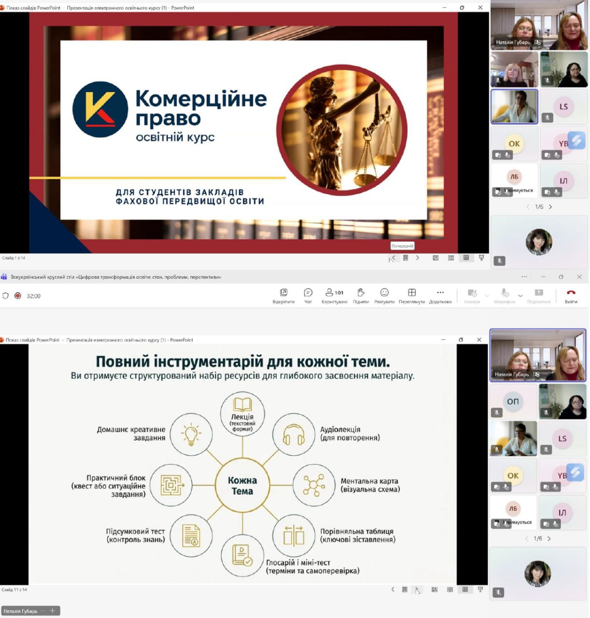Click the shield icon left of recording indicator
The image size is (590, 618).
(x=6, y=296)
